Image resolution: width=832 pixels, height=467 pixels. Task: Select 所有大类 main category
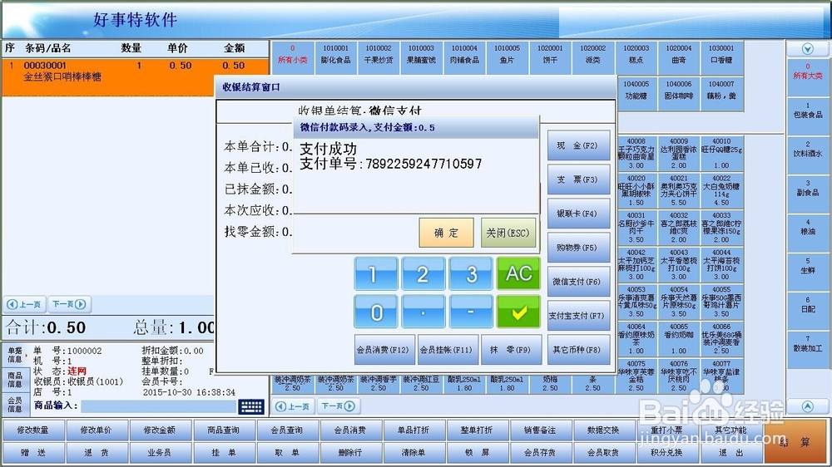pyautogui.click(x=808, y=77)
